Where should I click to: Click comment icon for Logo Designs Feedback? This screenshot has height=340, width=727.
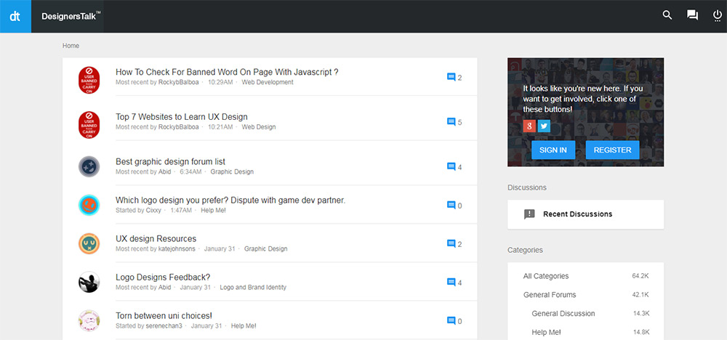451,282
